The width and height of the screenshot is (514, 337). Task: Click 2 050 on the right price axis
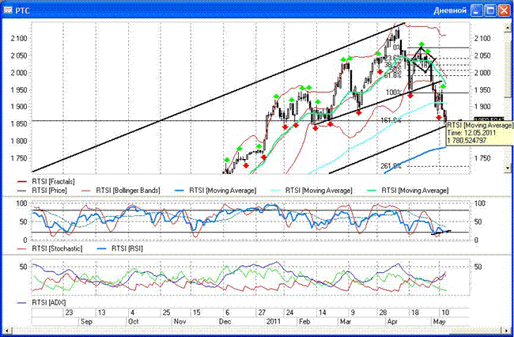click(482, 55)
